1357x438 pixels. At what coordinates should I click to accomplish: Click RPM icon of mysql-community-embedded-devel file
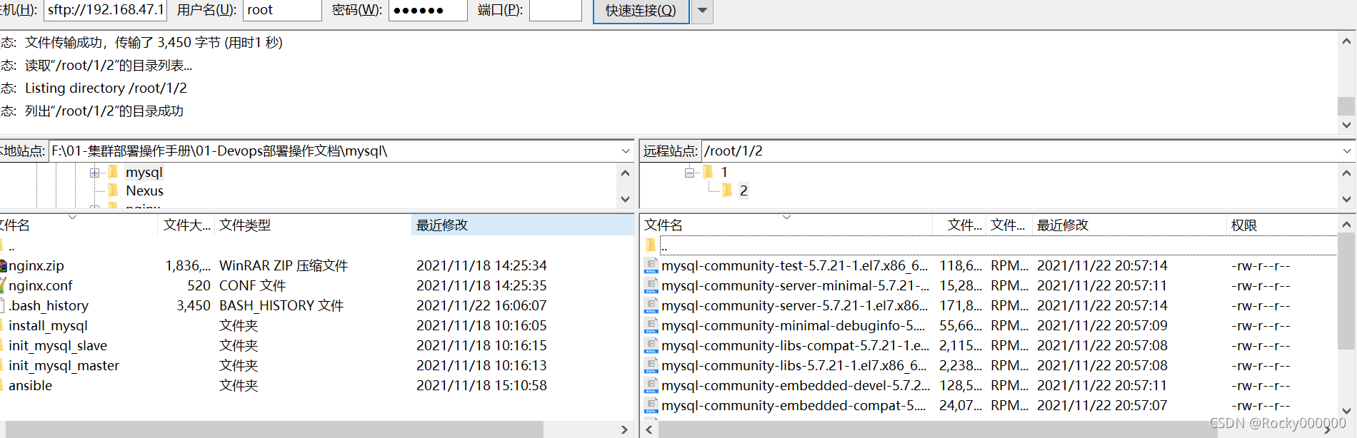click(651, 385)
